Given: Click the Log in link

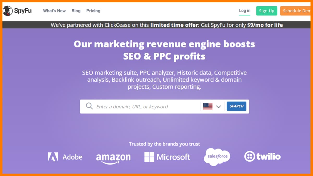Looking at the screenshot, I should point(245,11).
